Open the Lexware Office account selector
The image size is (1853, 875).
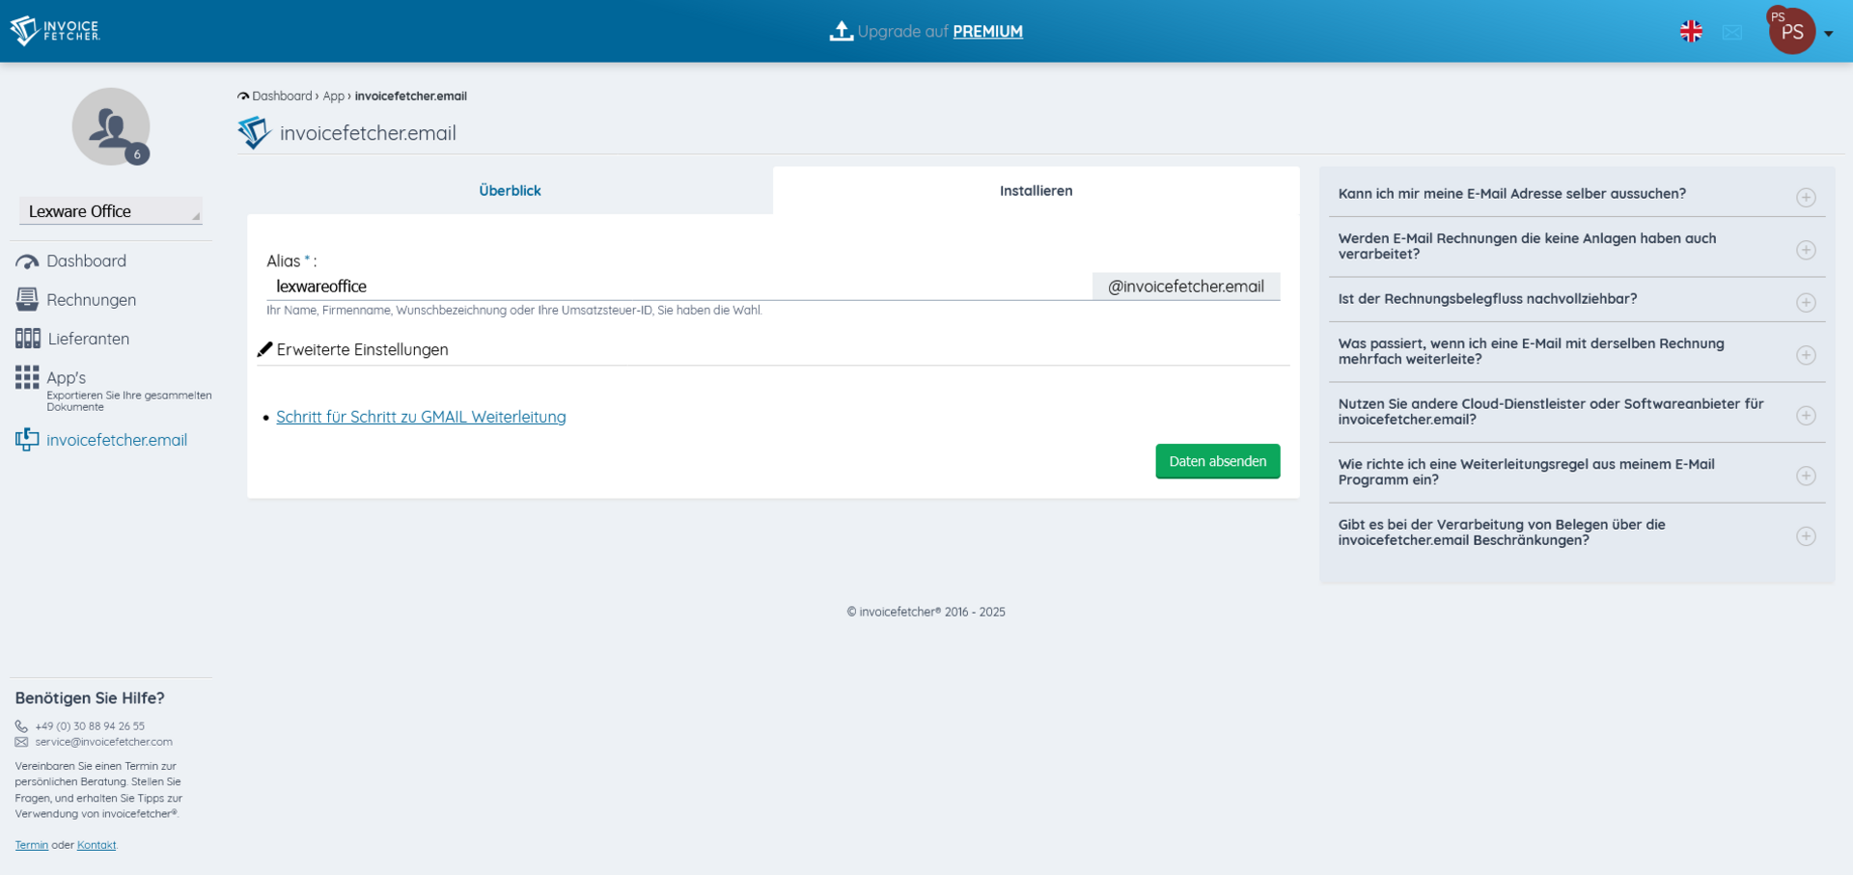point(111,211)
